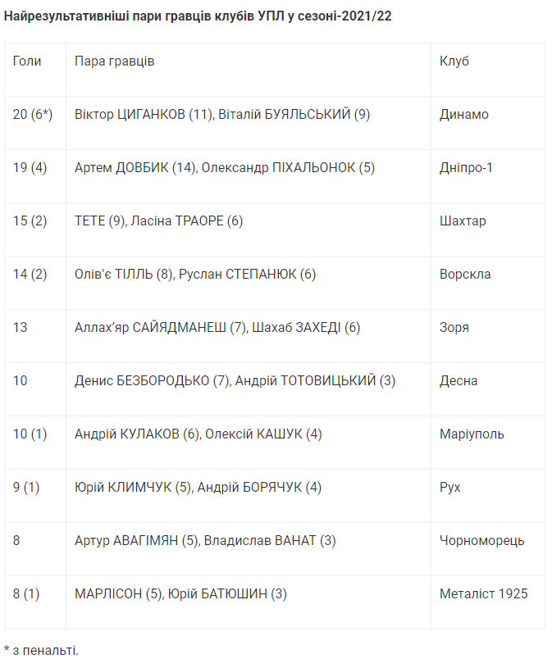Click the "Голи" column header
552x668 pixels.
[x=27, y=61]
